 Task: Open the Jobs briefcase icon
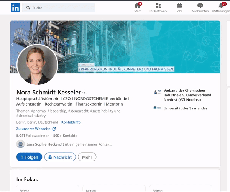pyautogui.click(x=179, y=6)
